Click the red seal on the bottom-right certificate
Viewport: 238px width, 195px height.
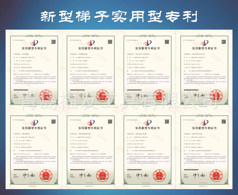[217, 175]
